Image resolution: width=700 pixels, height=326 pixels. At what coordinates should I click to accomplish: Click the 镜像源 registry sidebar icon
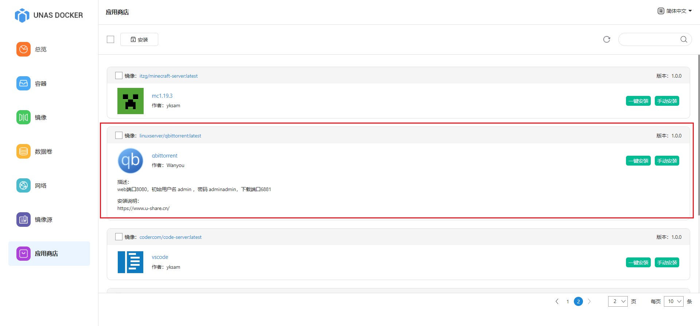pyautogui.click(x=23, y=220)
